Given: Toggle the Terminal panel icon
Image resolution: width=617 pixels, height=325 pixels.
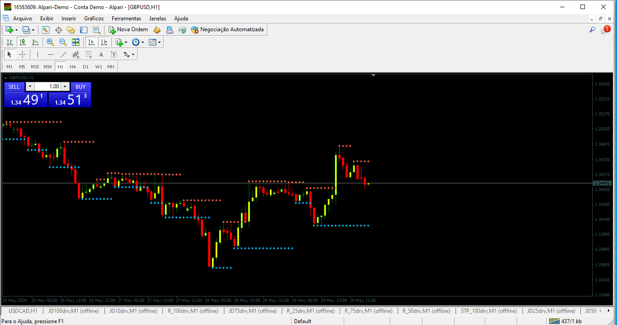Looking at the screenshot, I should pos(84,30).
